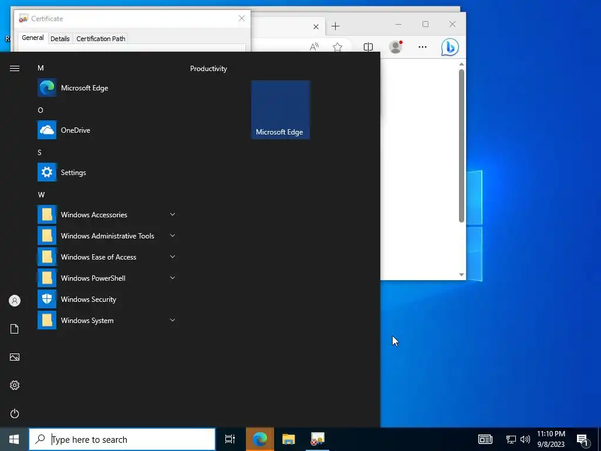The image size is (601, 451).
Task: Open Task View from the taskbar
Action: point(229,439)
